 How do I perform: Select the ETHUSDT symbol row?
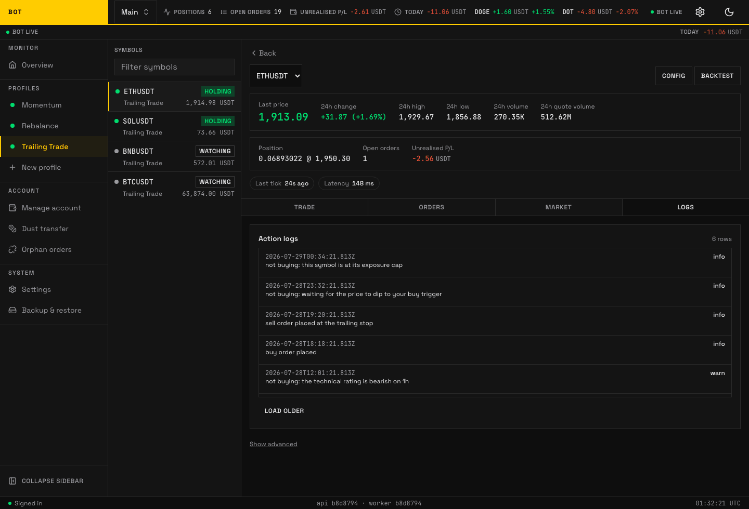tap(175, 97)
